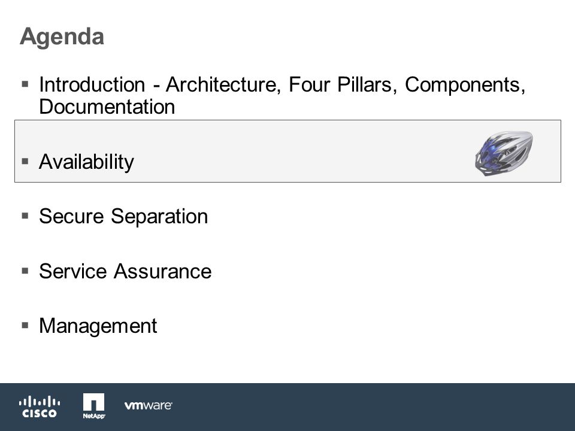
Task: Select the Management agenda item
Action: pyautogui.click(x=98, y=326)
